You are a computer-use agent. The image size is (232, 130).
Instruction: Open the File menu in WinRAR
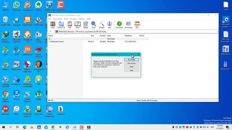pos(50,19)
